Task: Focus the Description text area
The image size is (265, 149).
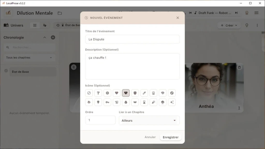Action: [x=132, y=66]
